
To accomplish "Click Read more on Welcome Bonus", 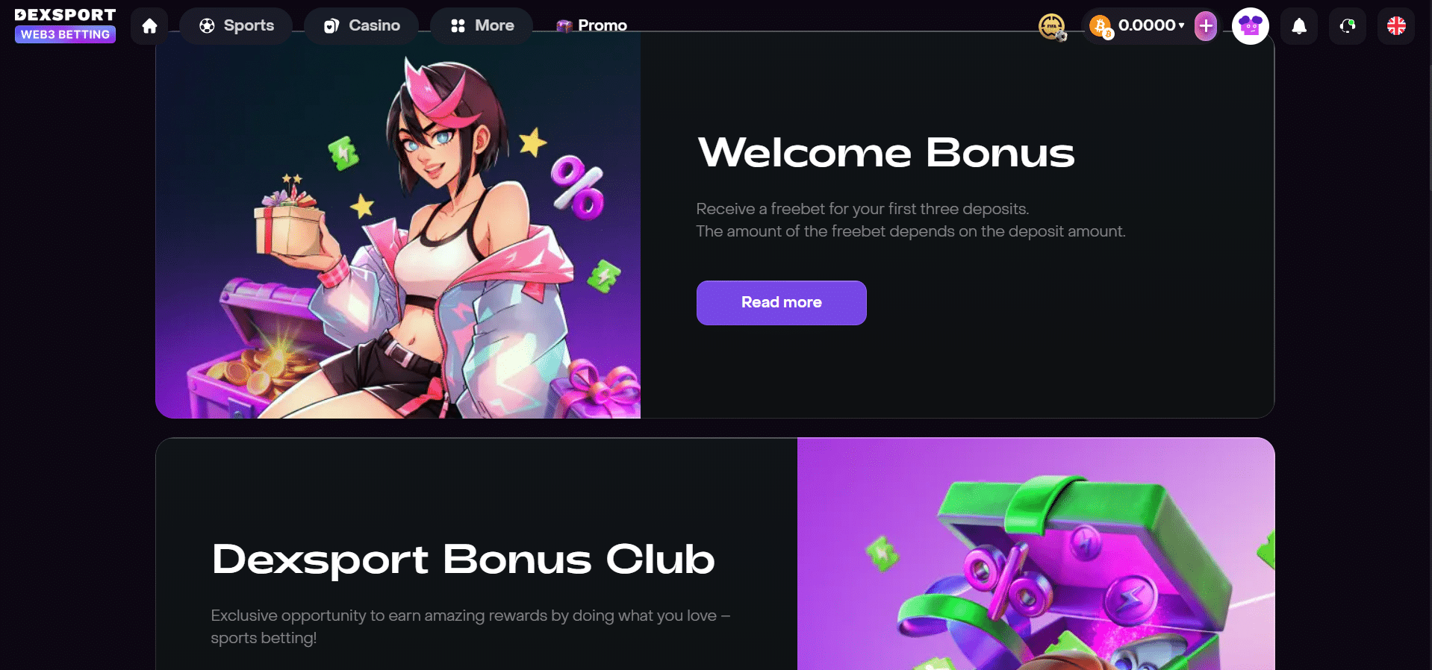I will tap(781, 303).
